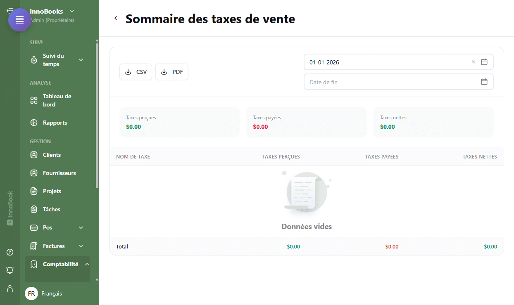Click the Factures receipt icon
Viewport: 514px width, 305px height.
click(x=34, y=246)
